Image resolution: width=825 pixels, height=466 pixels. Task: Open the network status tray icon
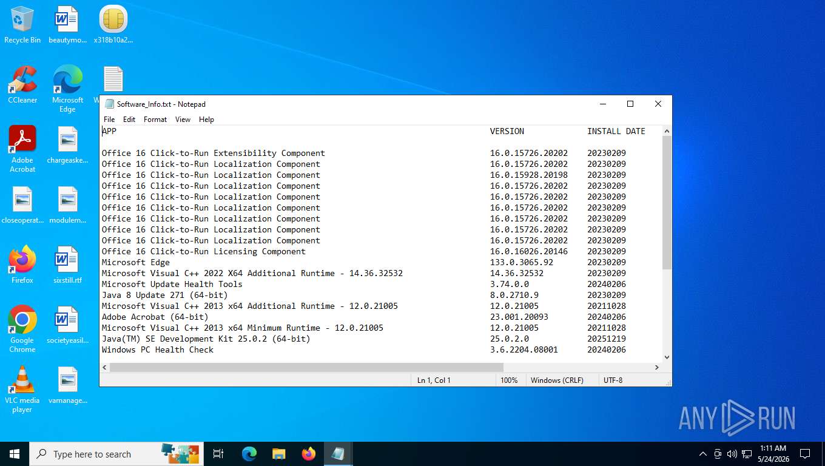(x=747, y=454)
